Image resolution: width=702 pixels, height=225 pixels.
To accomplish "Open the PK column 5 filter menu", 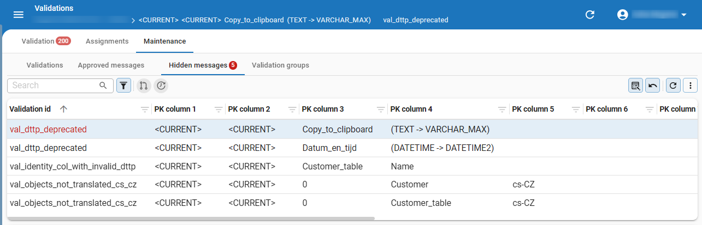I will tap(576, 110).
